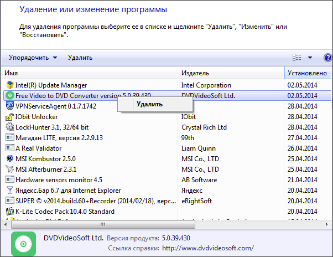Choose Удалить in the context menu
The width and height of the screenshot is (333, 257).
click(155, 104)
